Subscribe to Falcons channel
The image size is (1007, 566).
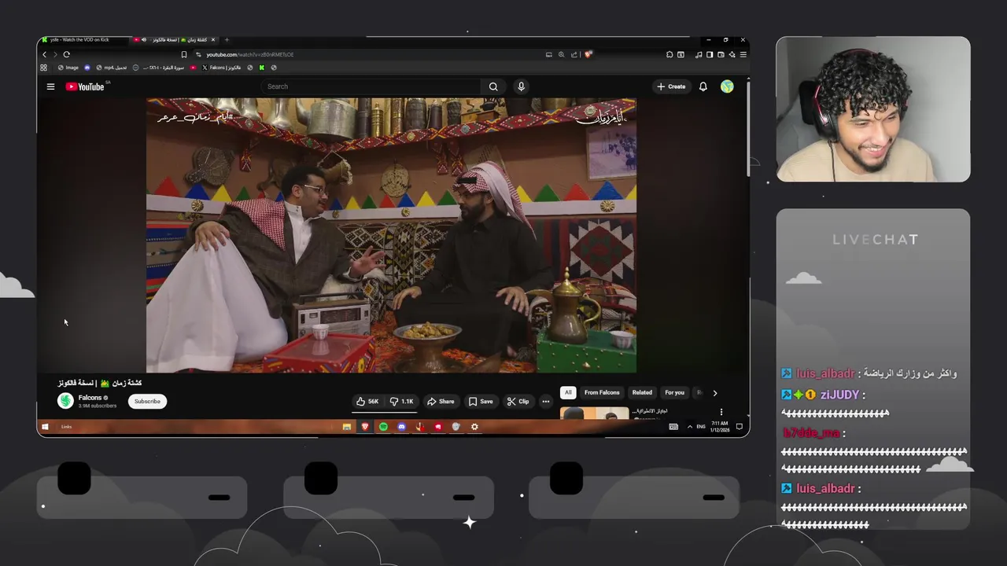[147, 401]
